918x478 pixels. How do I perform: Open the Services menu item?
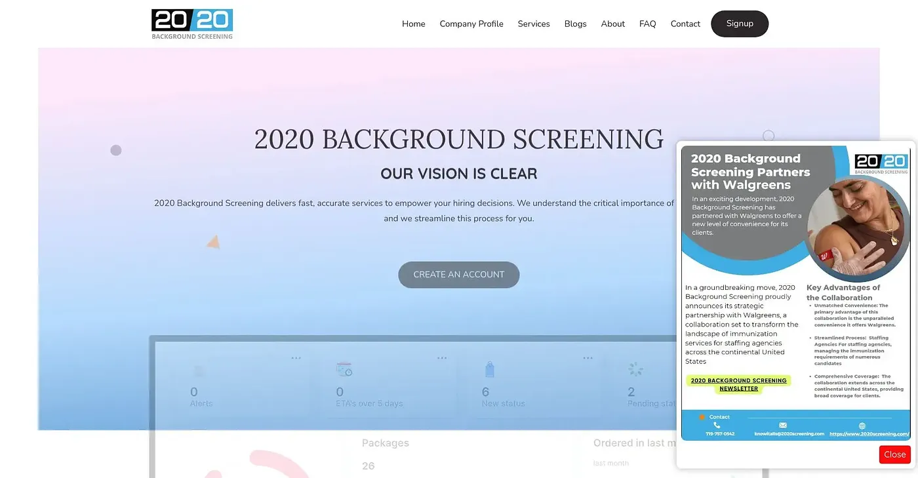pyautogui.click(x=534, y=24)
